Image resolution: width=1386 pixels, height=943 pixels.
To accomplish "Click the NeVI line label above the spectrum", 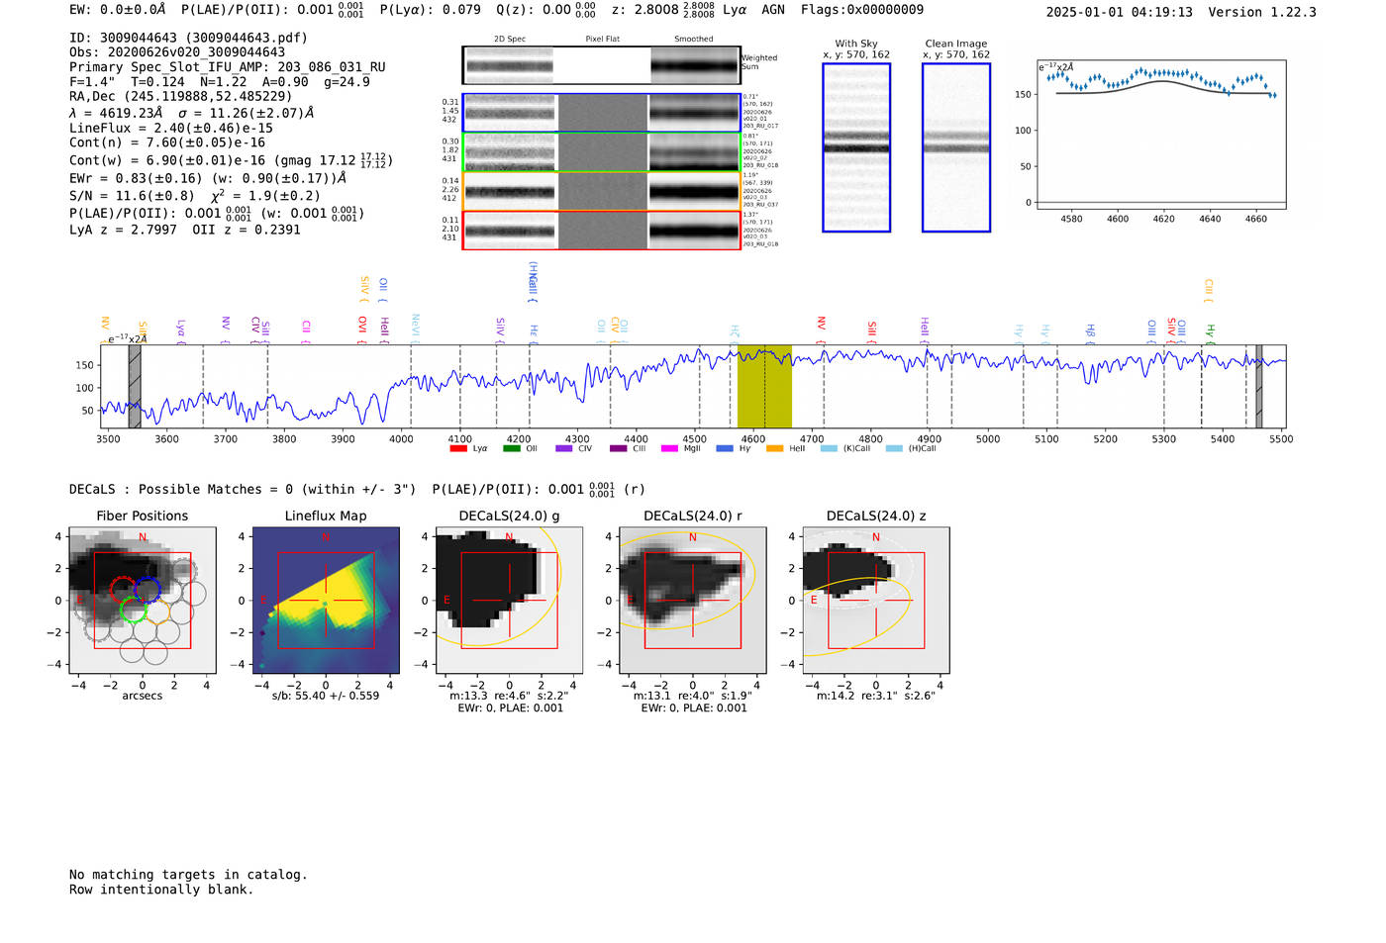I will (416, 328).
